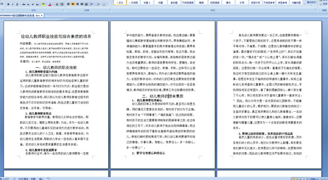
Task: Center align the text
Action: (72, 4)
